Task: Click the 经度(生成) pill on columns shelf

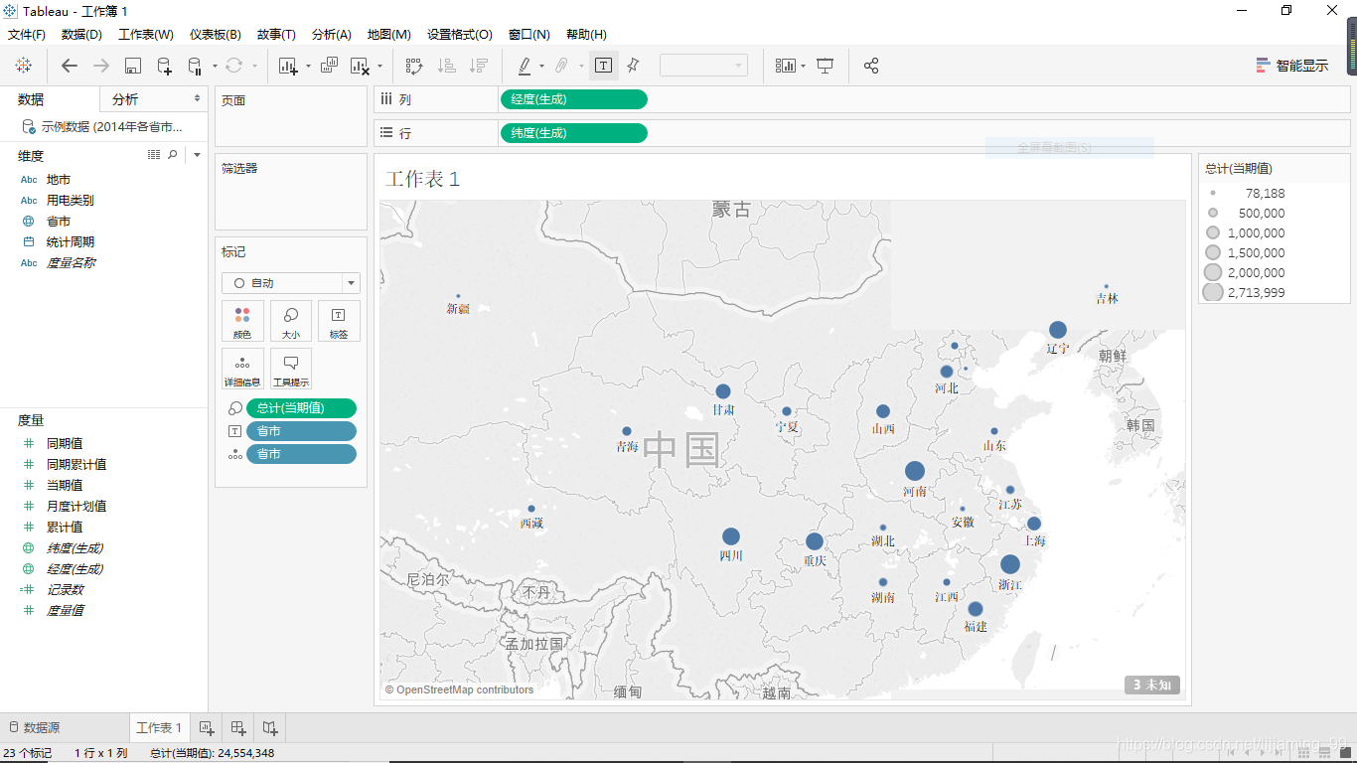Action: [573, 99]
